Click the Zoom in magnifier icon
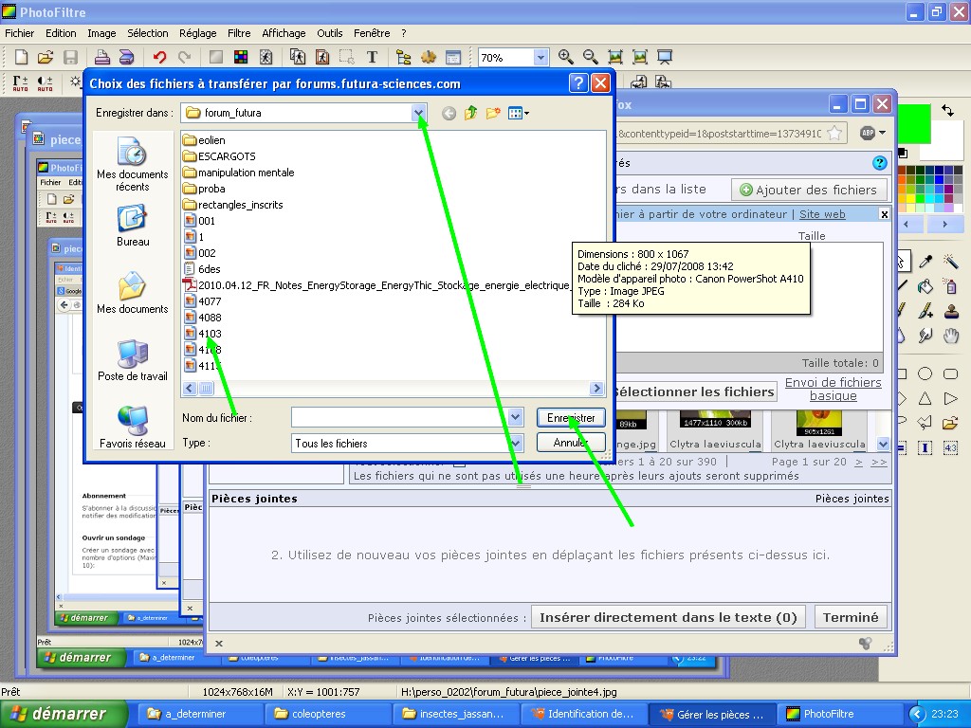The image size is (971, 728). [x=565, y=57]
